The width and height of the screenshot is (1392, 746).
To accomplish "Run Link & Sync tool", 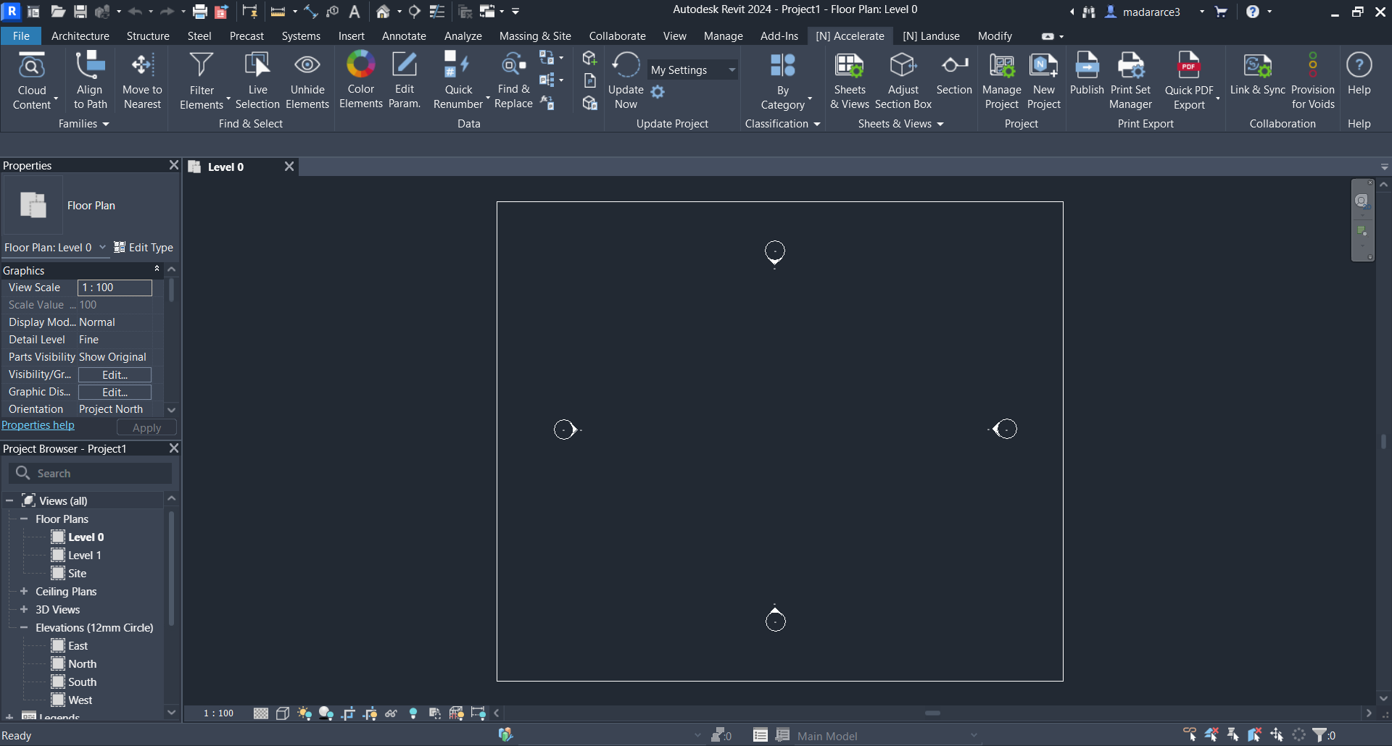I will point(1258,74).
